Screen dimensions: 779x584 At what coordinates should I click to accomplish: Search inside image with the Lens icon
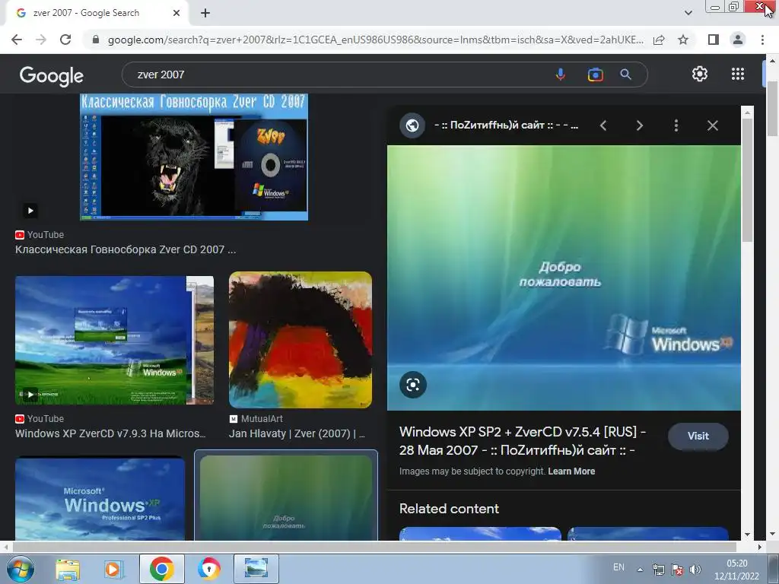point(413,385)
